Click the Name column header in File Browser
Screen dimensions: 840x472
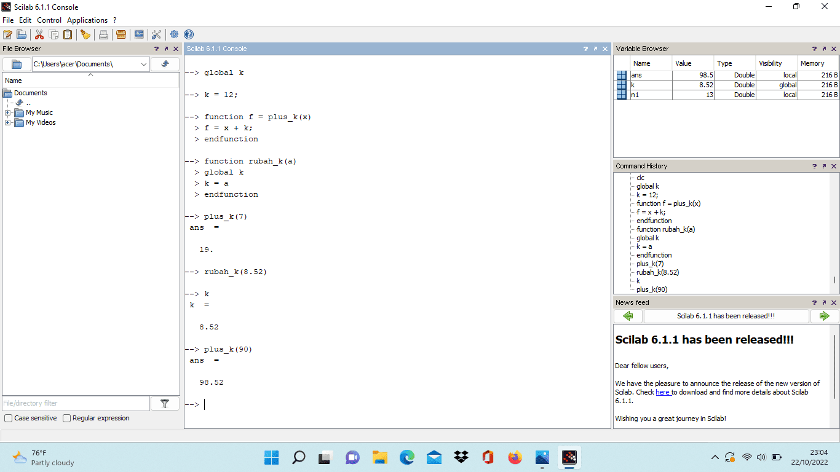tap(91, 81)
